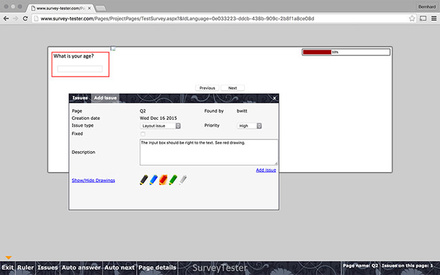Switch to the Issues tab
The height and width of the screenshot is (275, 440).
tap(81, 98)
